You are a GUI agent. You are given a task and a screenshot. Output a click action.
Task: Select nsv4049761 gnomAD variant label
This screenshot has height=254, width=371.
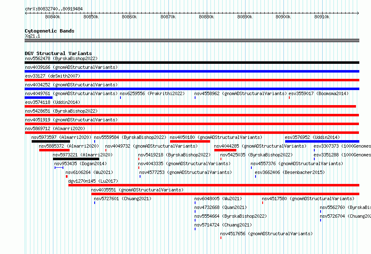pyautogui.click(x=71, y=93)
